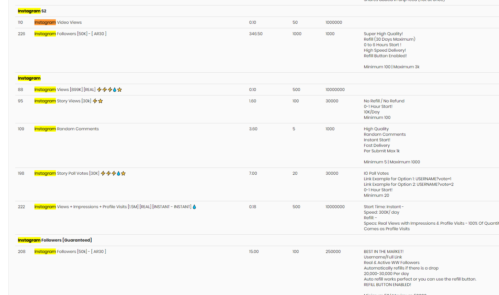This screenshot has width=499, height=295.
Task: Click the water droplet emoji in Story Poll Votes row
Action: click(x=119, y=173)
